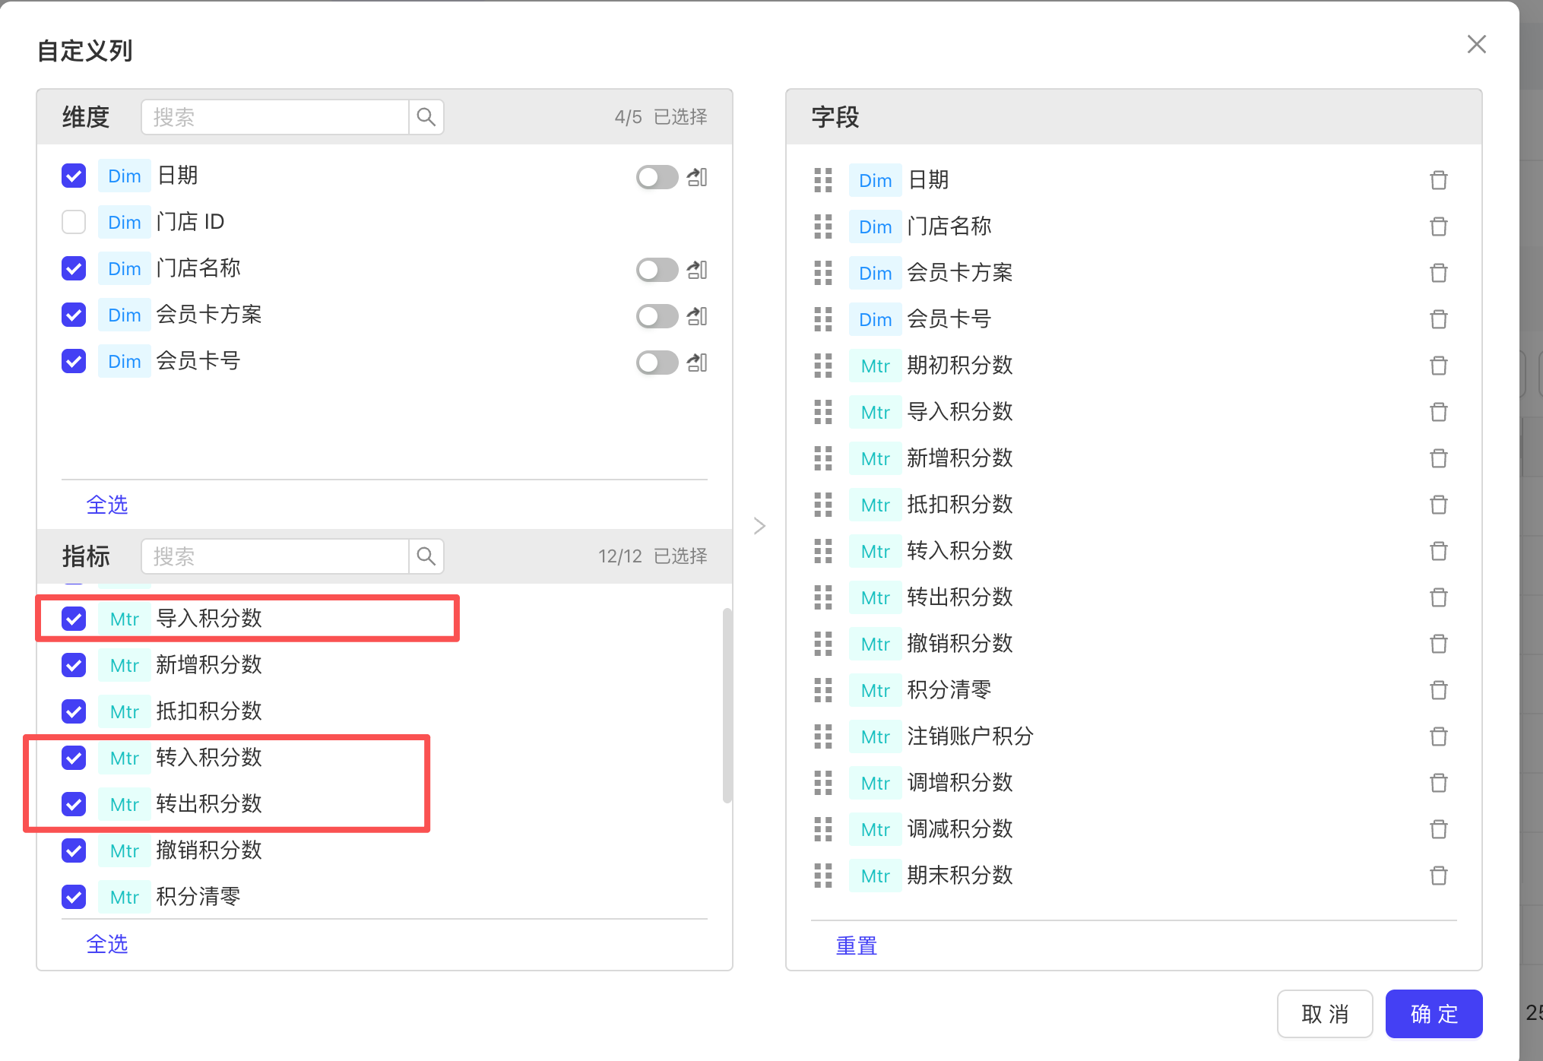1543x1061 pixels.
Task: Click search icon in 维度 section
Action: pos(426,117)
